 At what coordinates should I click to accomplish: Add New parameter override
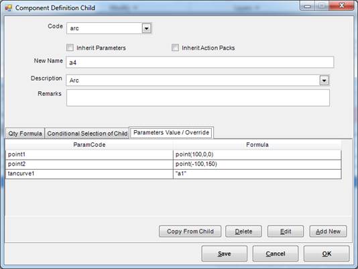(328, 231)
